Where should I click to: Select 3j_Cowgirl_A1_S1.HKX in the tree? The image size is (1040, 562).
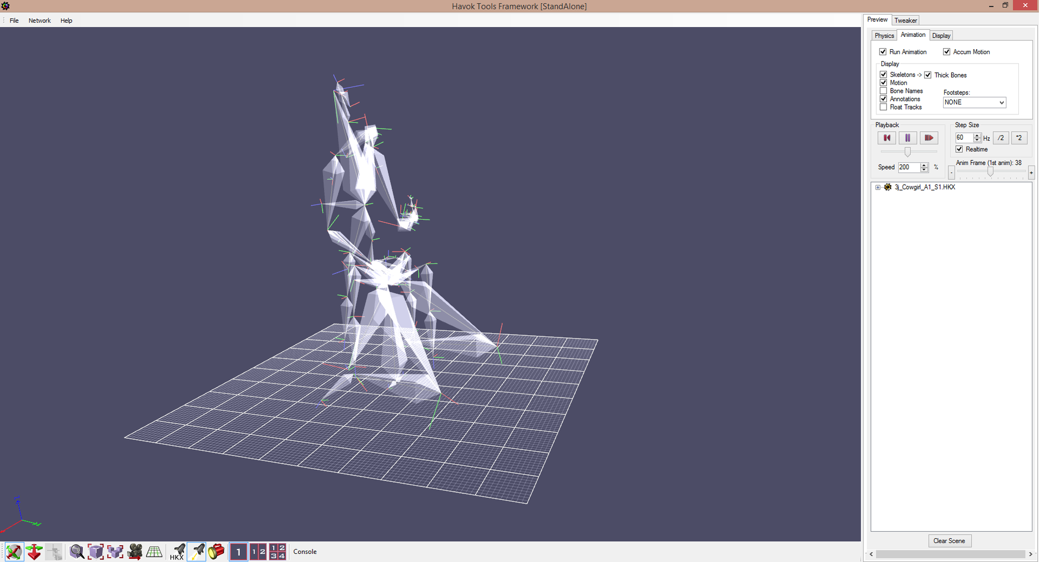pyautogui.click(x=925, y=187)
